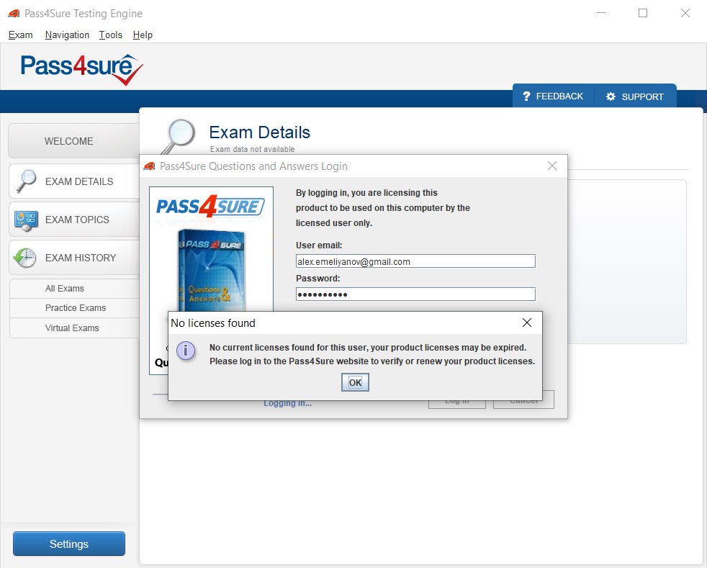
Task: Click the Pass4Sure icon in the login dialog title
Action: click(149, 166)
